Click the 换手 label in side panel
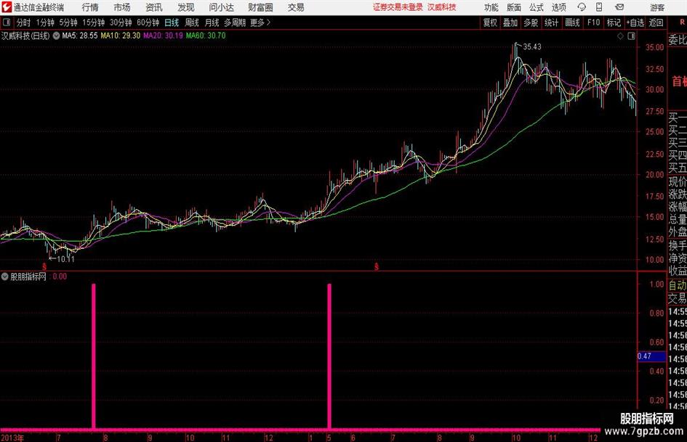 678,245
